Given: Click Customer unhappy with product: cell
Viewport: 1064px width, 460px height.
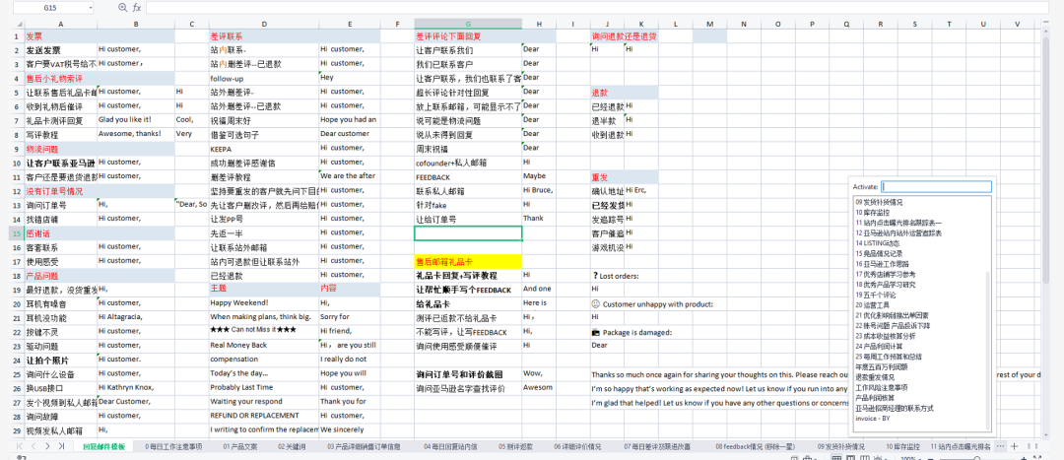Looking at the screenshot, I should 653,304.
